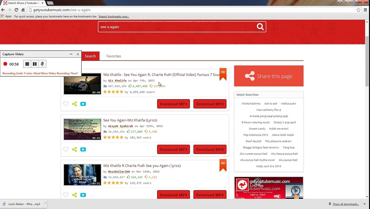The width and height of the screenshot is (370, 209).
Task: Switch to the Favorites tab
Action: 113,56
